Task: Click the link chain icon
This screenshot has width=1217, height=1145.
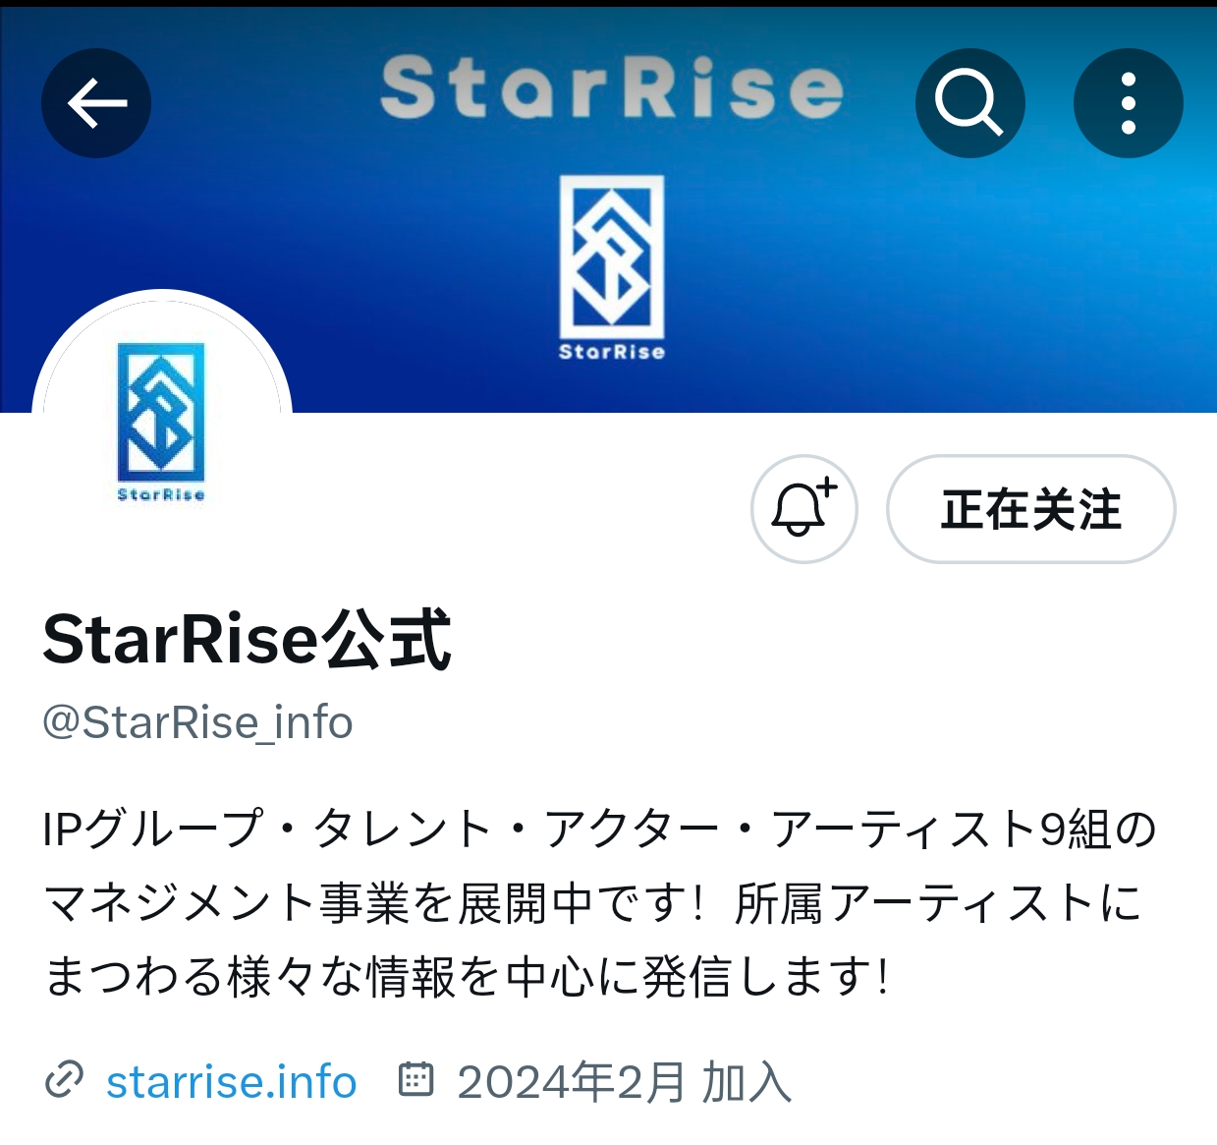Action: point(65,1081)
